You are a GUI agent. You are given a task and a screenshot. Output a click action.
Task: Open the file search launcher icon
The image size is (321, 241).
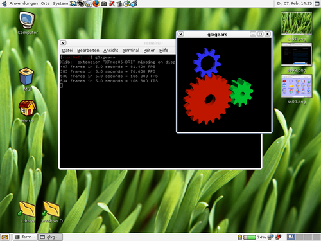[x=89, y=3]
